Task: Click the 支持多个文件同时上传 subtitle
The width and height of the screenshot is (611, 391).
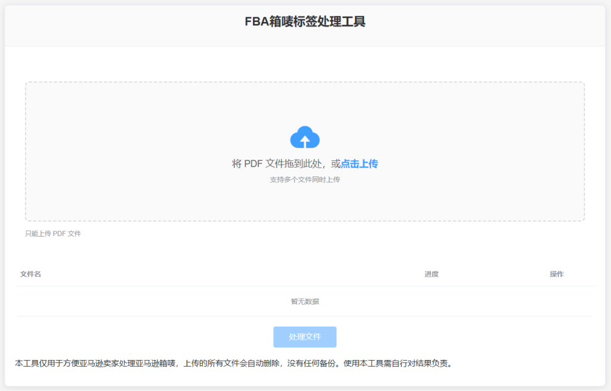Action: point(305,179)
